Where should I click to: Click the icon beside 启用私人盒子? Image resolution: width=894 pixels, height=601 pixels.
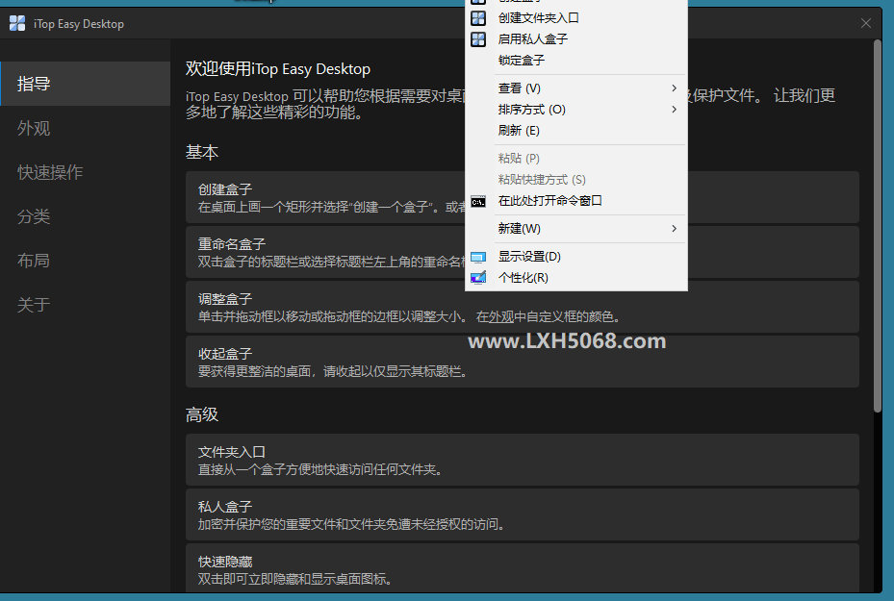point(478,39)
